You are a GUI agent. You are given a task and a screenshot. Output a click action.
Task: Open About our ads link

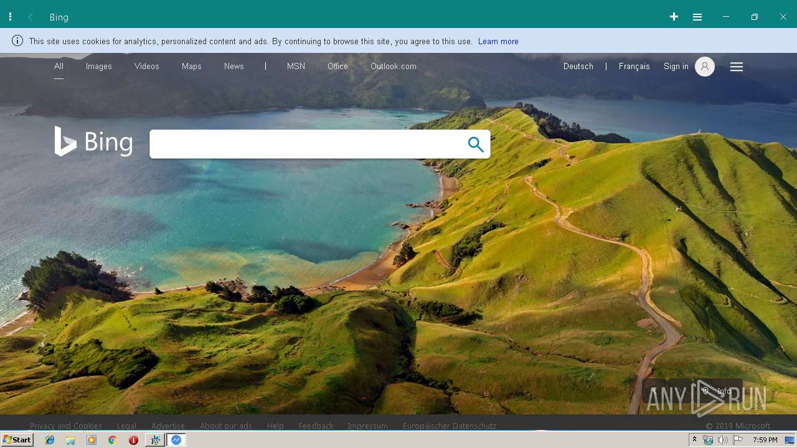coord(226,426)
